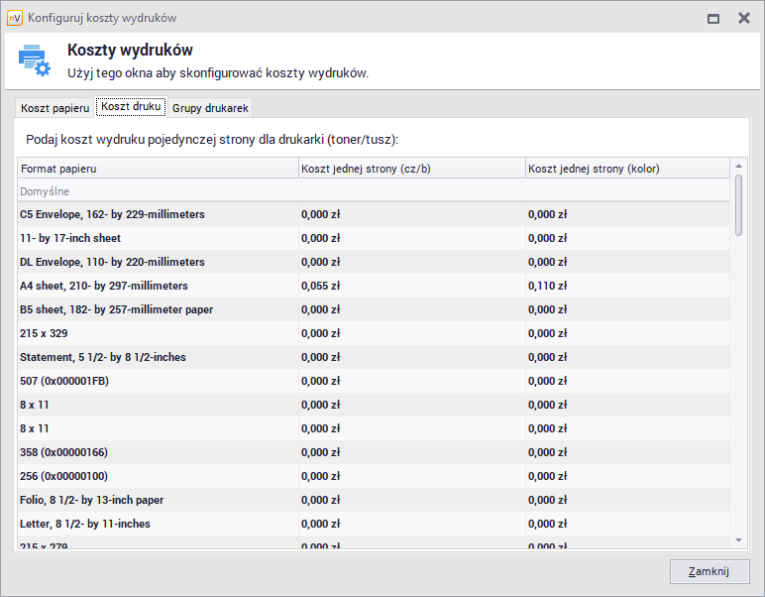Open the Grupy drukarek tab
Viewport: 765px width, 597px height.
[x=210, y=108]
